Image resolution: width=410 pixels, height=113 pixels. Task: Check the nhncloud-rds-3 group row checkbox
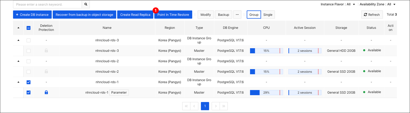28,40
